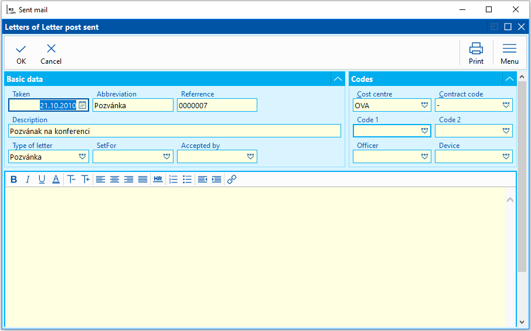Increase the text size with T+ icon
This screenshot has width=531, height=331.
click(86, 180)
